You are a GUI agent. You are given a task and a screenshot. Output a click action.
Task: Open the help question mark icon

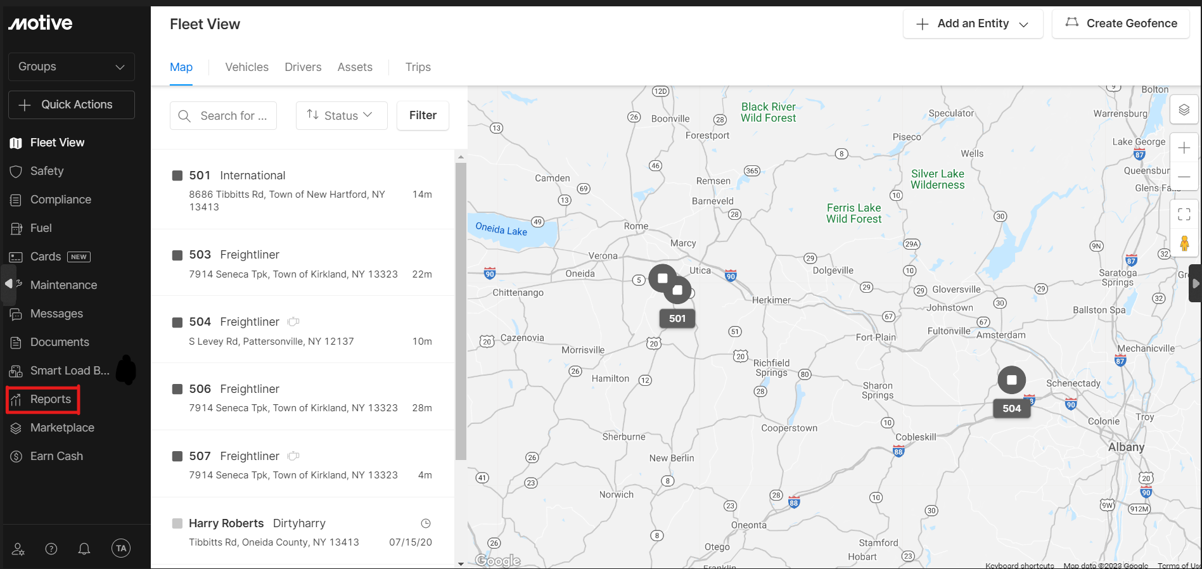(x=51, y=549)
